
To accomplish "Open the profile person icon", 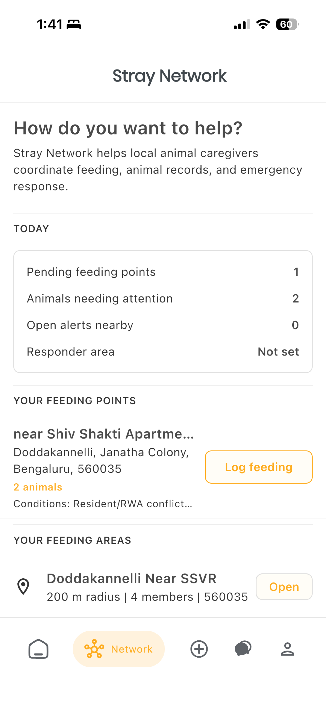I will click(x=287, y=649).
